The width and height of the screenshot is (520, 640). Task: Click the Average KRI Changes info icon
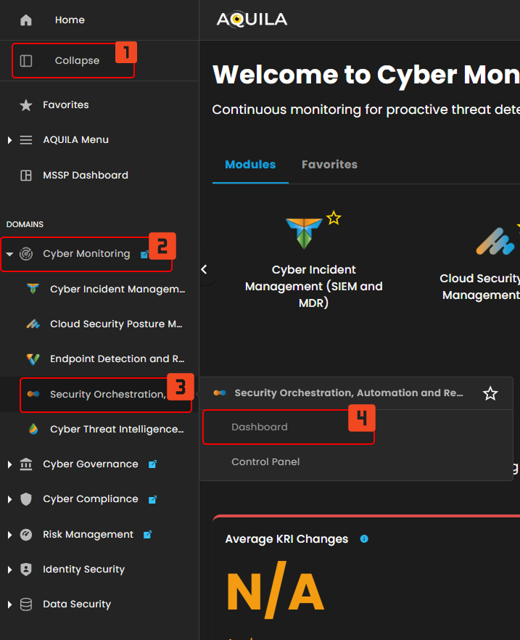[364, 539]
